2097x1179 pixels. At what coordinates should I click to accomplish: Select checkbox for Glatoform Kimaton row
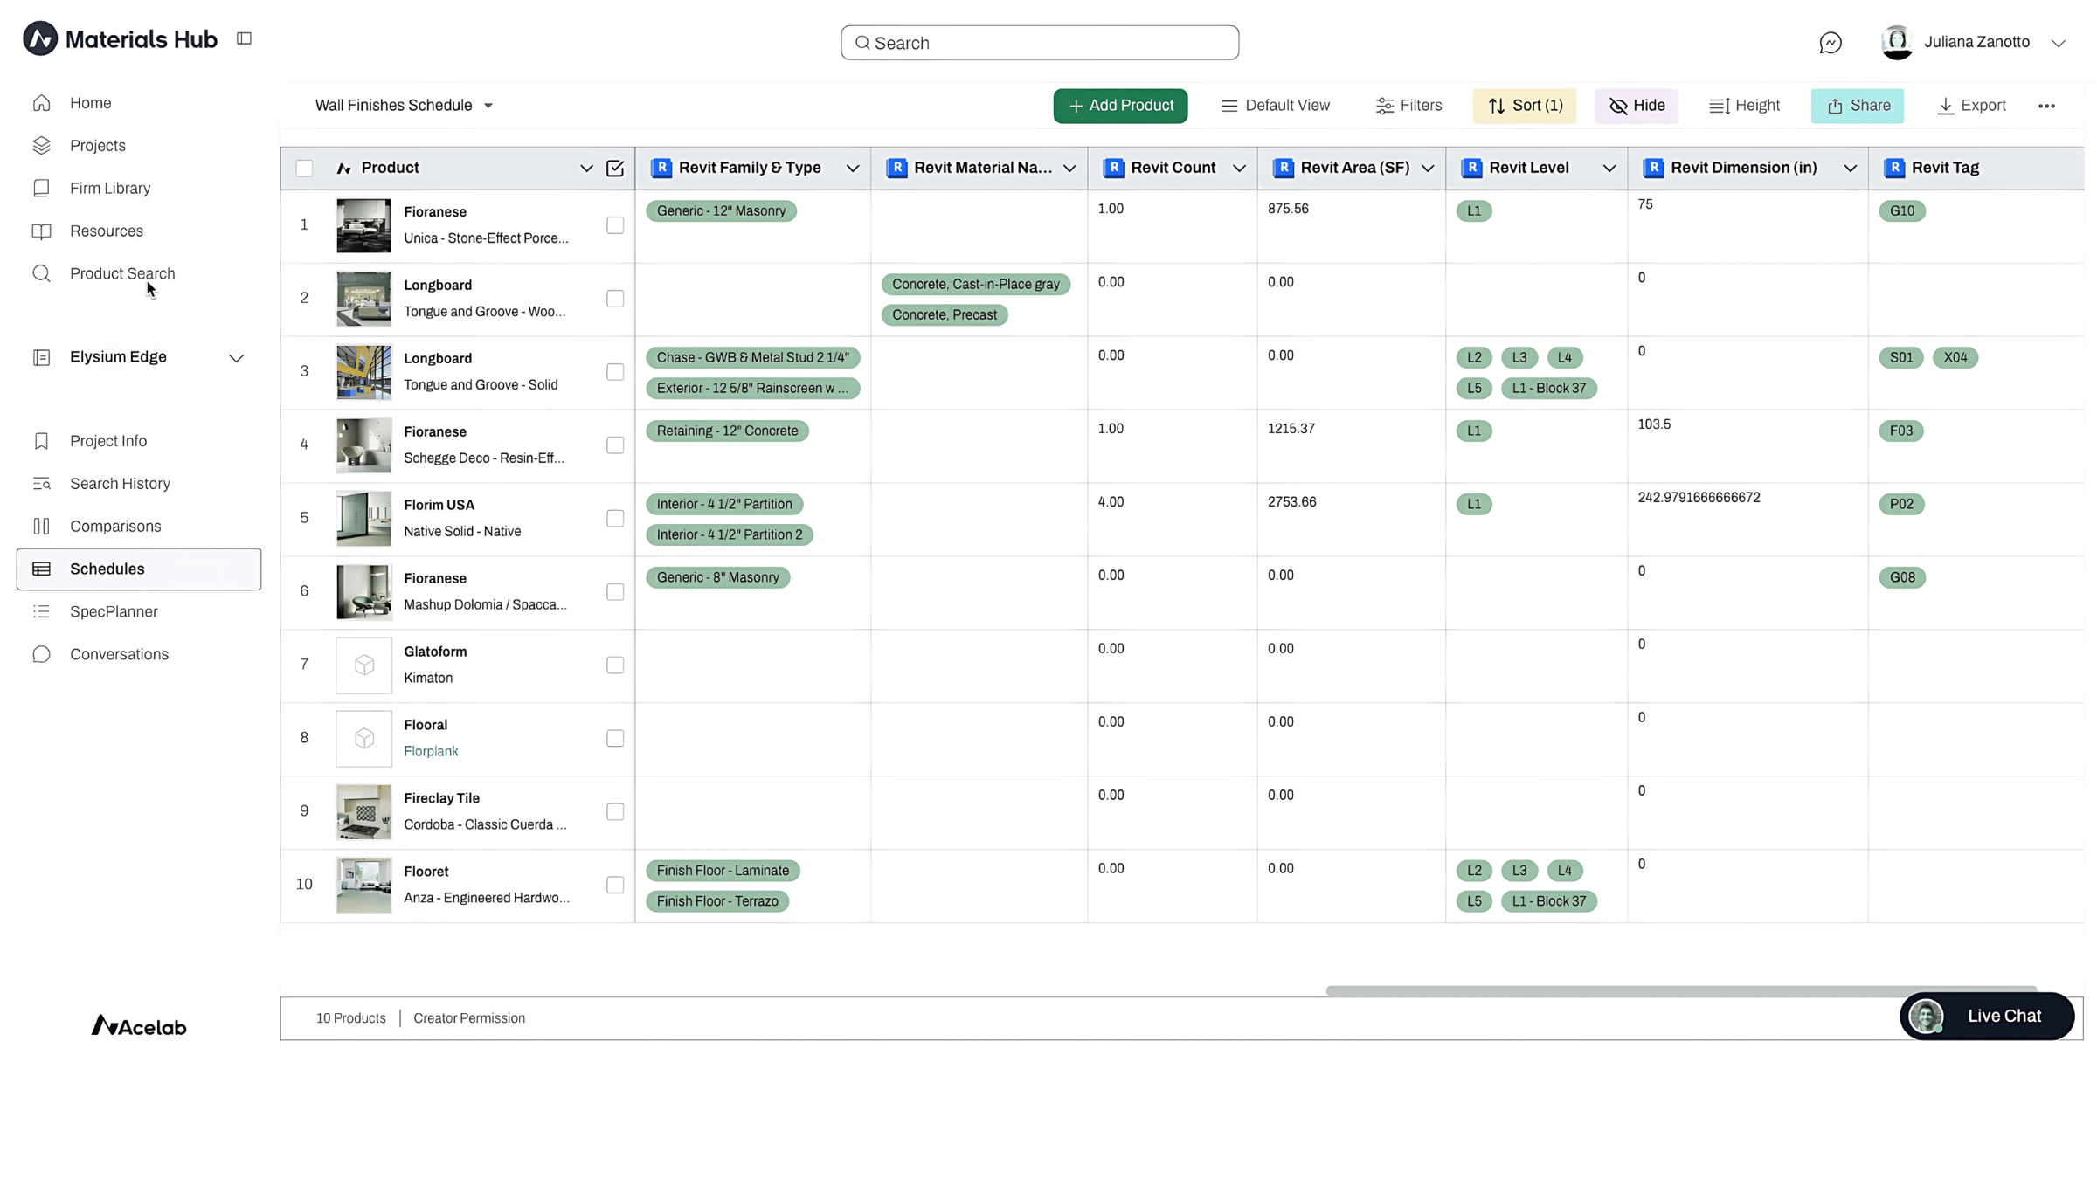coord(615,665)
